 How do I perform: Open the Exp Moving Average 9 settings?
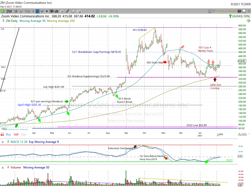point(44,142)
